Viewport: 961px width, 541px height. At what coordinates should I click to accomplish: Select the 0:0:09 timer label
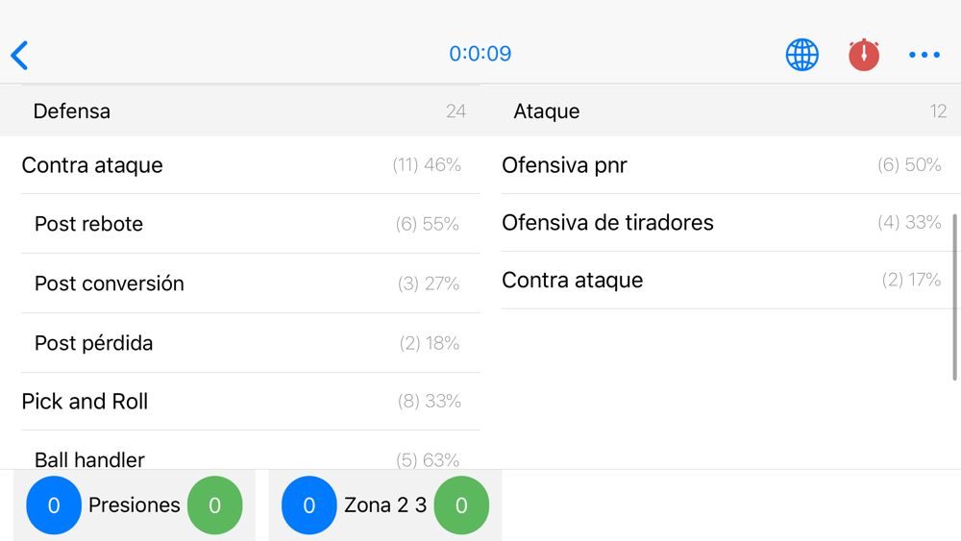pos(480,54)
